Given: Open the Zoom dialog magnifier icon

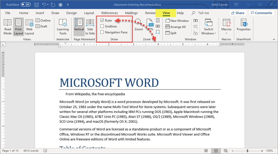Looking at the screenshot, I should point(138,23).
